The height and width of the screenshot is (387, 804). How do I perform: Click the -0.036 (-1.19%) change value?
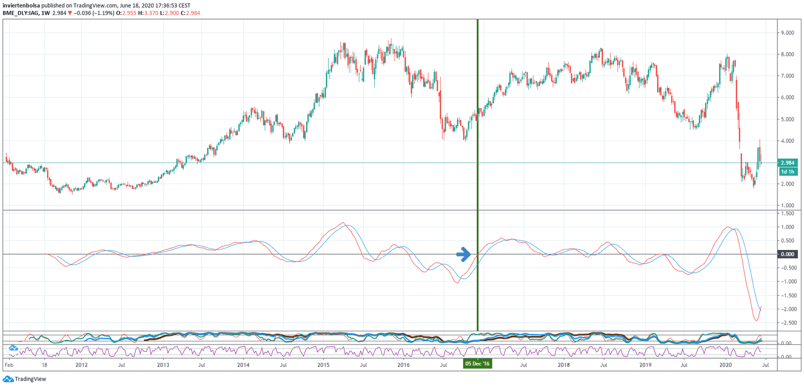point(94,13)
